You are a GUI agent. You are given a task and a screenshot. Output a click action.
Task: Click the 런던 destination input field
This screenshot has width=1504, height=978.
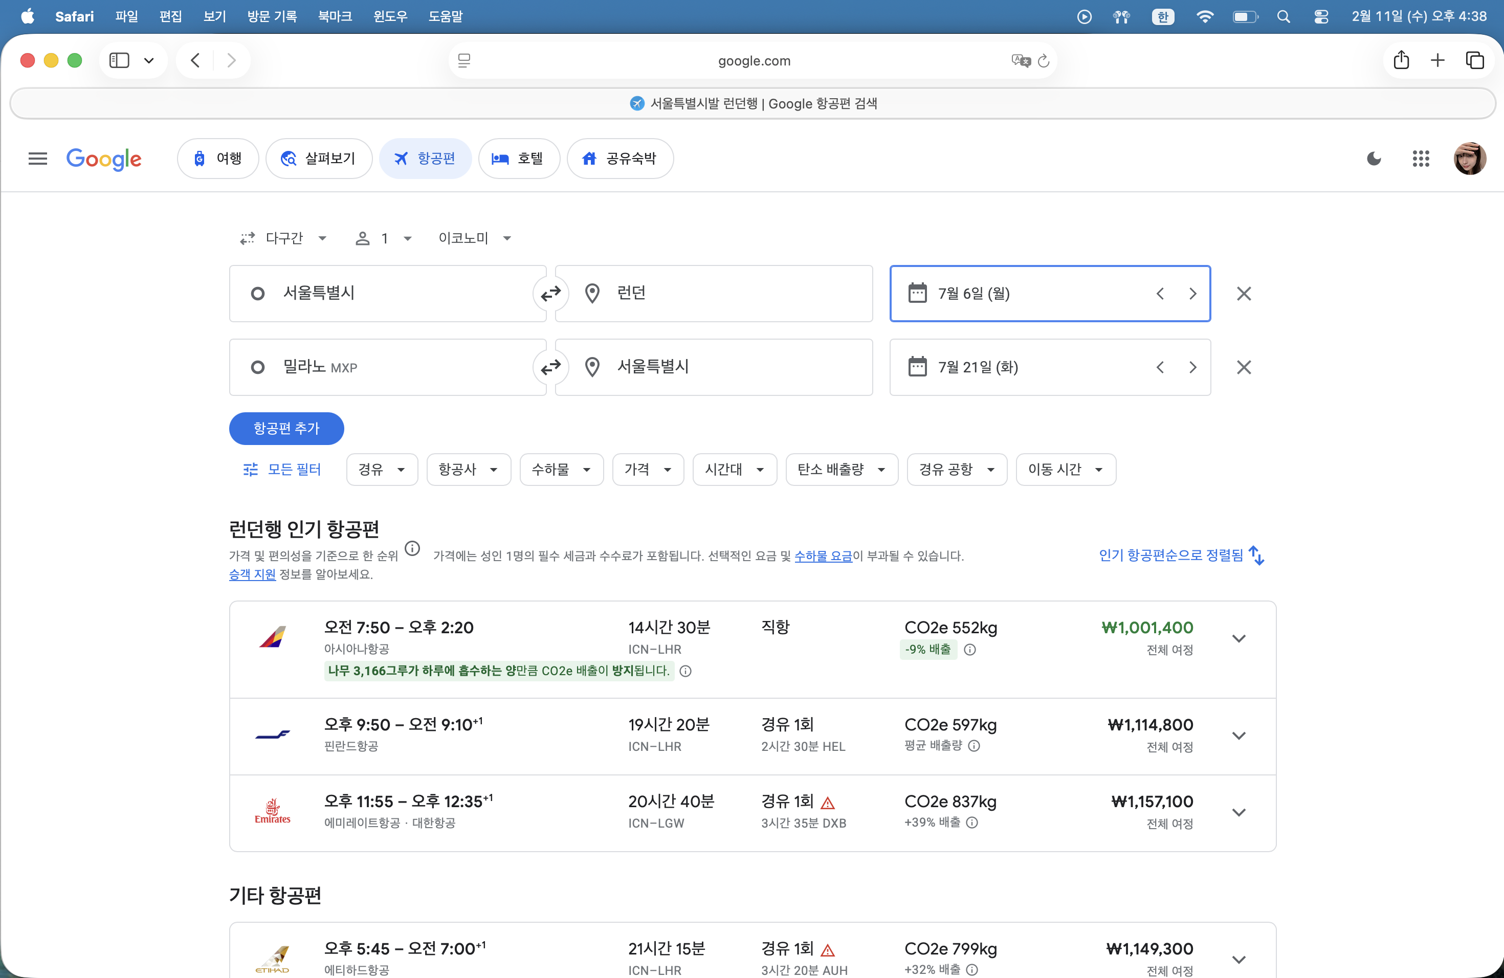(714, 293)
